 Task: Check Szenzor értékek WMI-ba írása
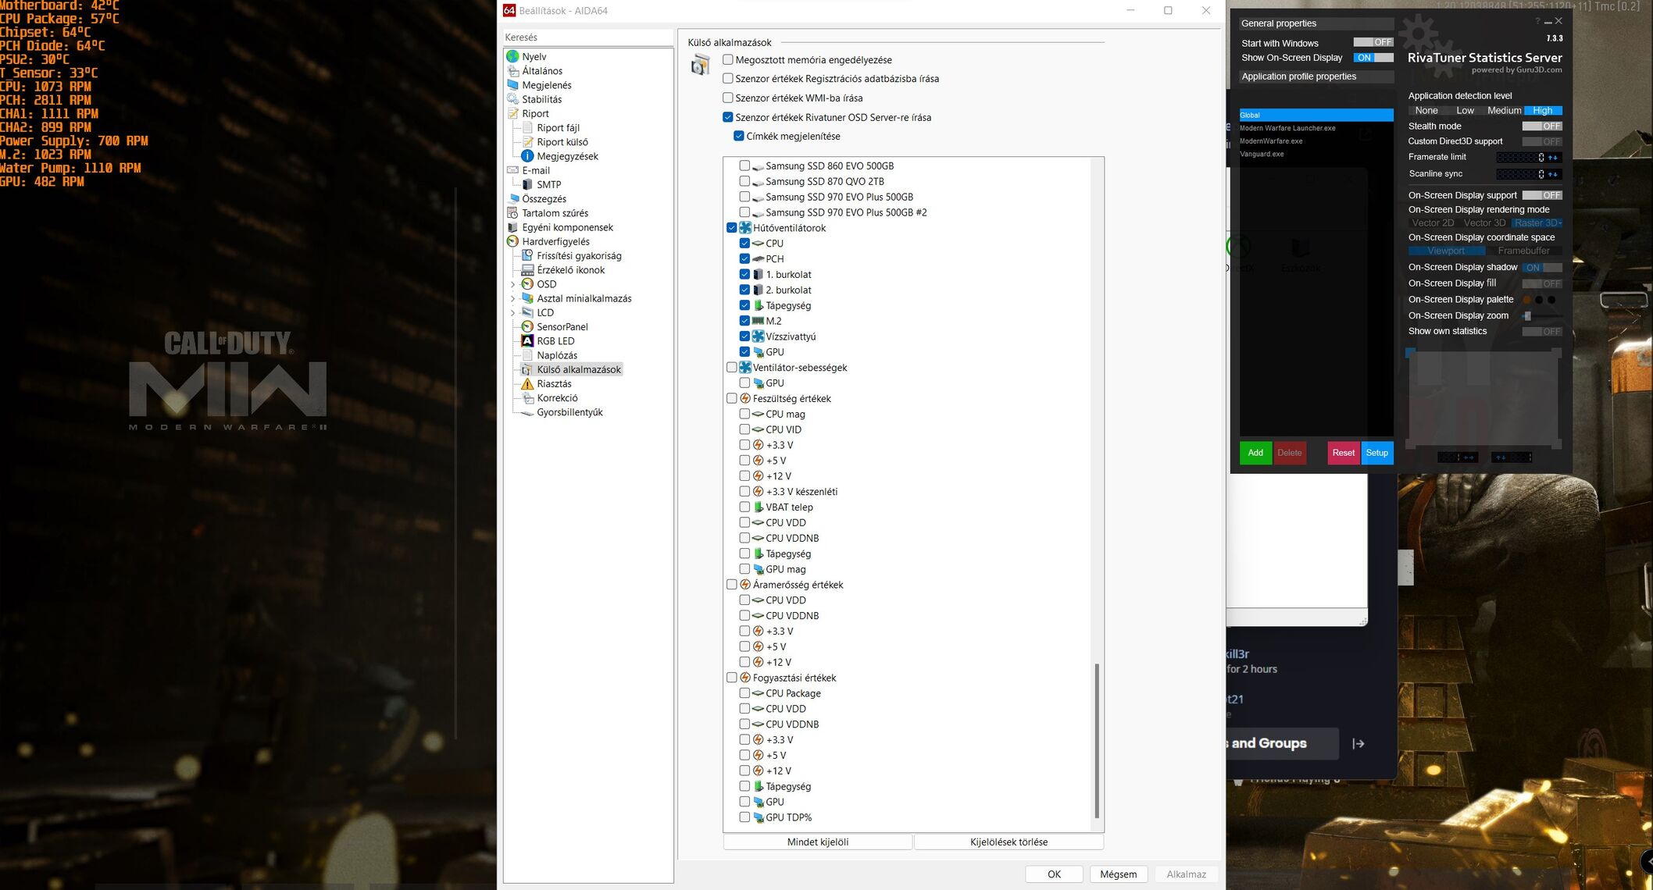click(728, 98)
